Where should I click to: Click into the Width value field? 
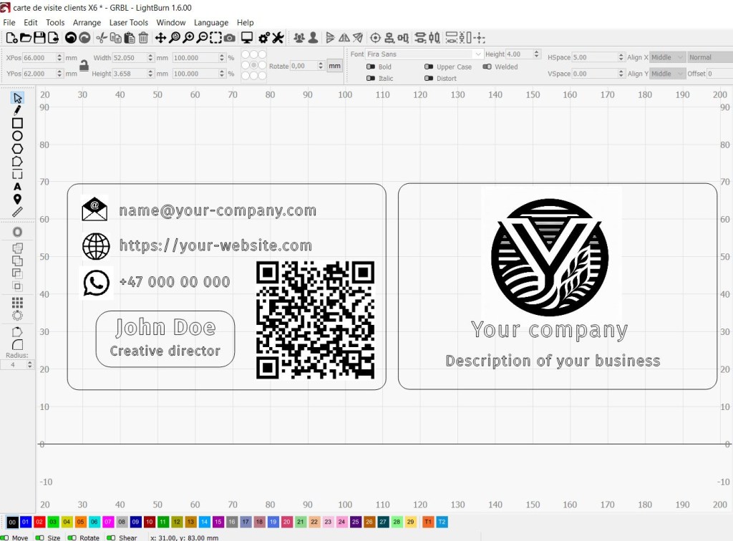(130, 58)
